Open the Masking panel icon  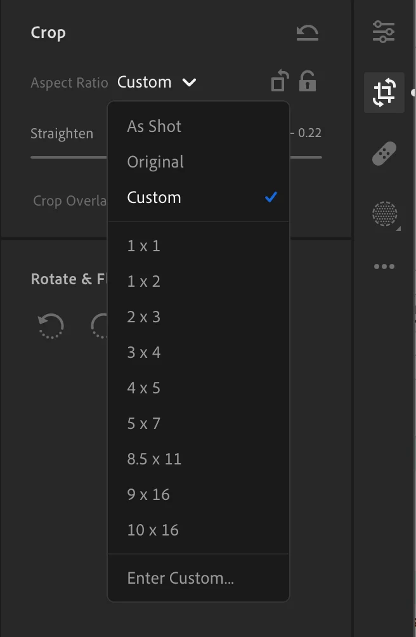[384, 214]
